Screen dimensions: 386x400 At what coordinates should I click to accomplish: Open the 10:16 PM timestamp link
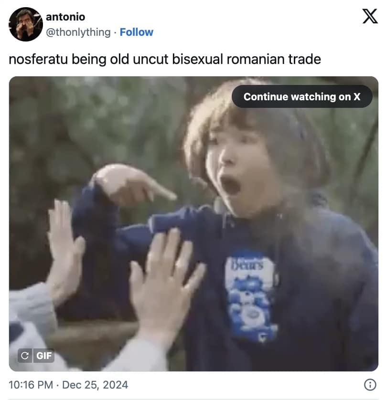(31, 385)
